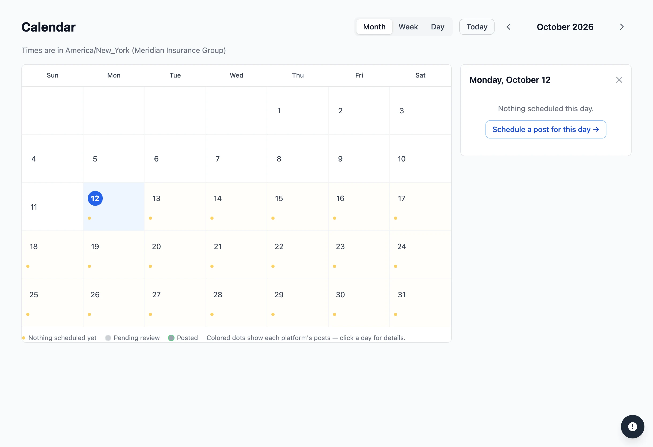Select day 24 in the grid
The width and height of the screenshot is (653, 447).
[420, 255]
